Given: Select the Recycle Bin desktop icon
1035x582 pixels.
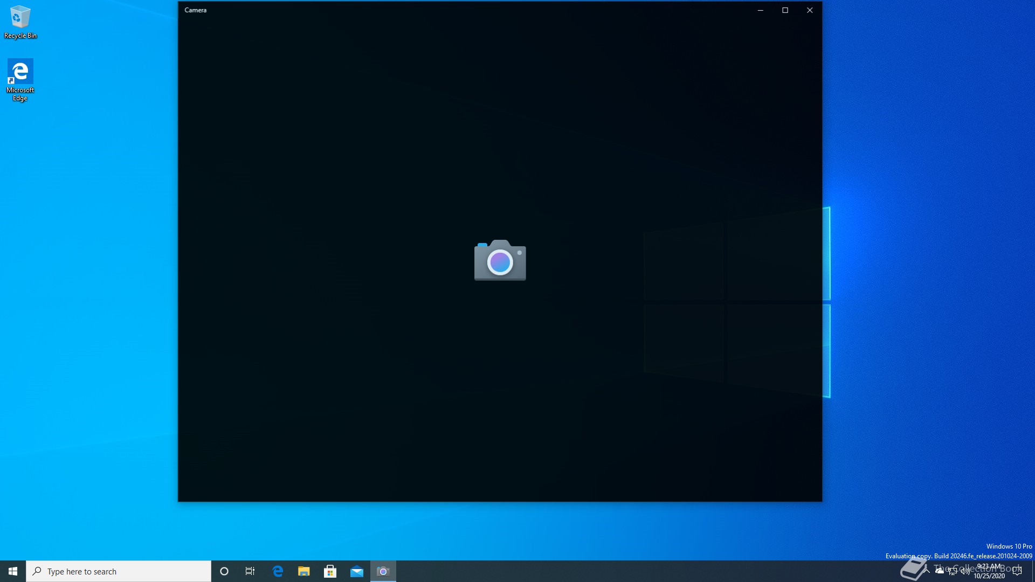Looking at the screenshot, I should (x=20, y=22).
